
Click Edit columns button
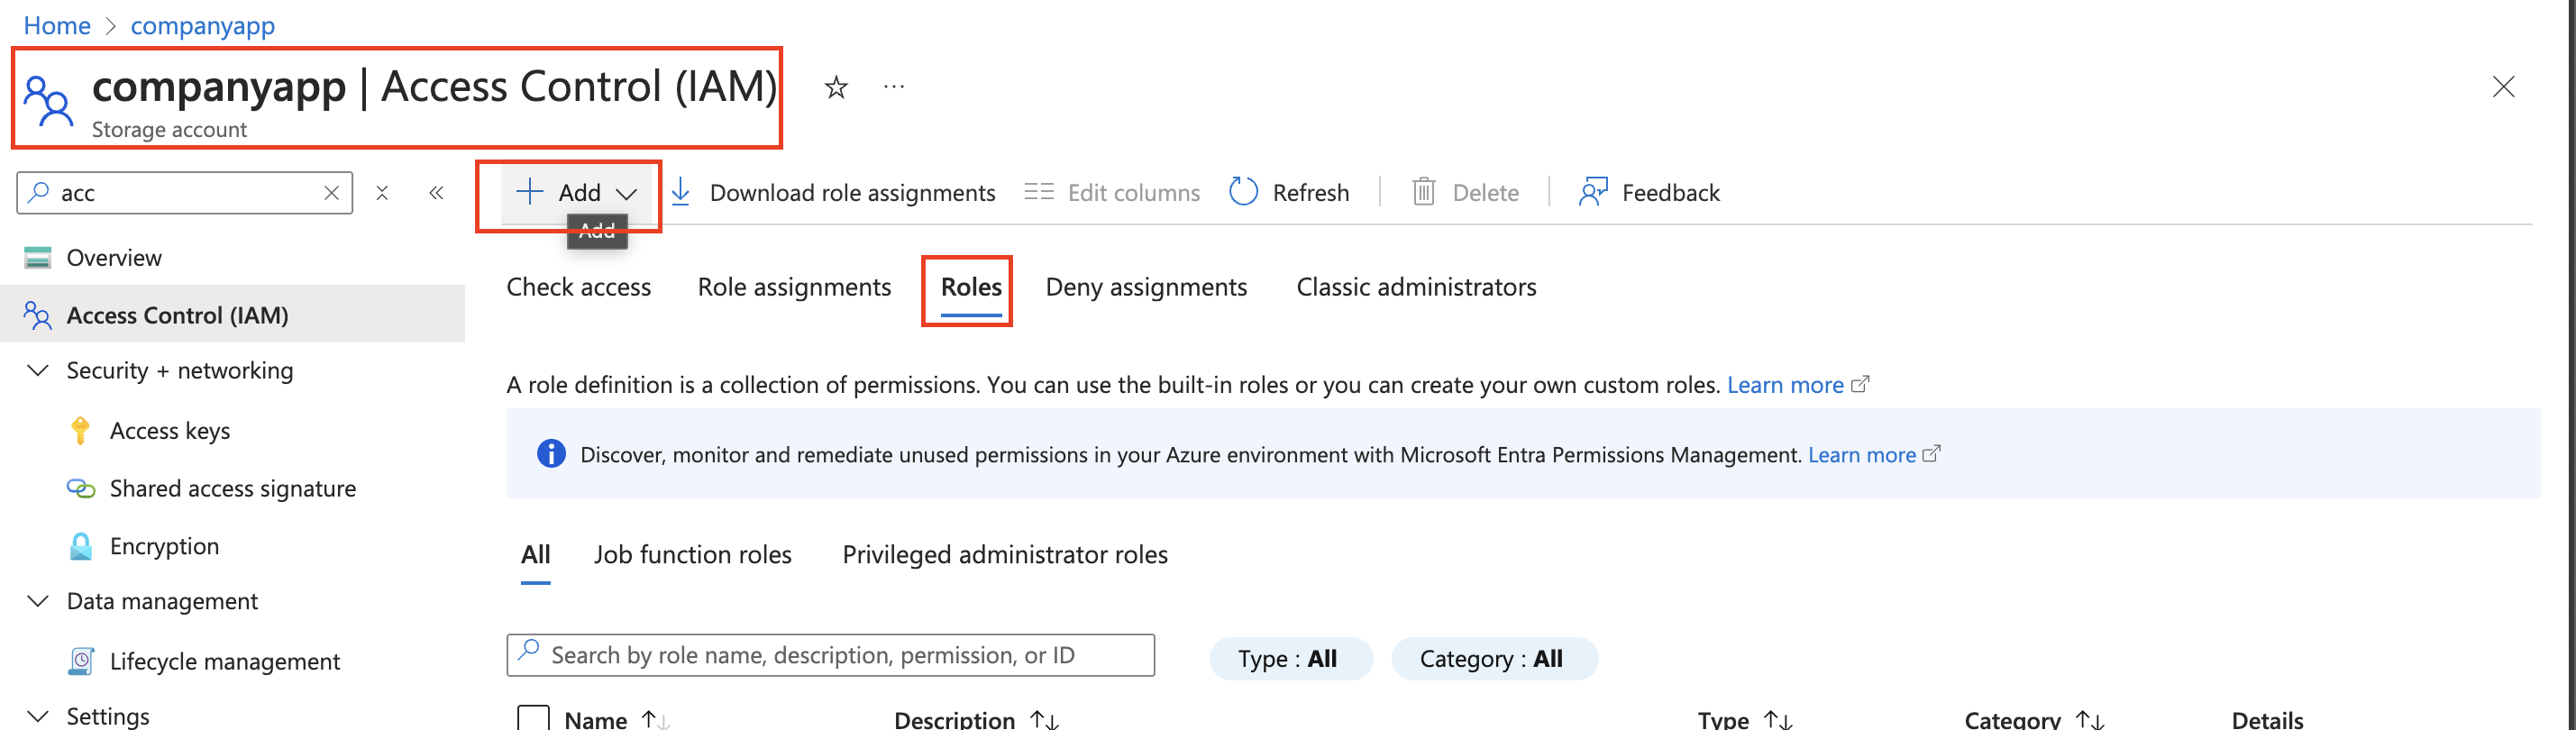point(1112,192)
